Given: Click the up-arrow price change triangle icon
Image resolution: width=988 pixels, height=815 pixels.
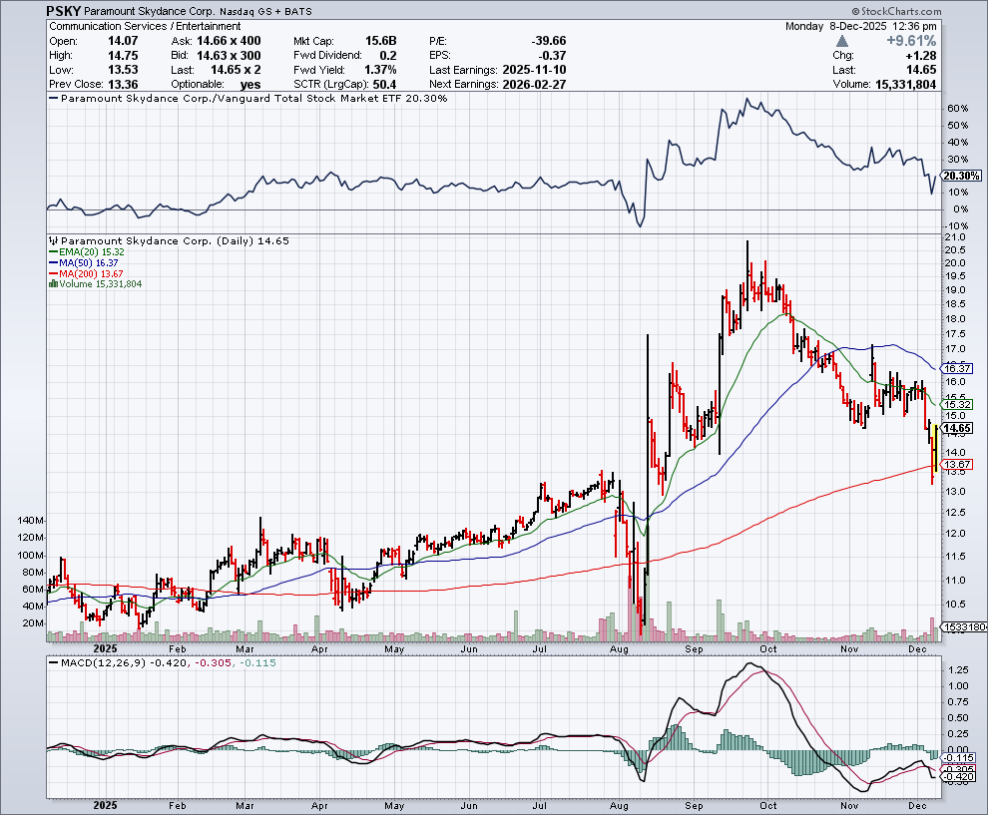Looking at the screenshot, I should tap(843, 41).
